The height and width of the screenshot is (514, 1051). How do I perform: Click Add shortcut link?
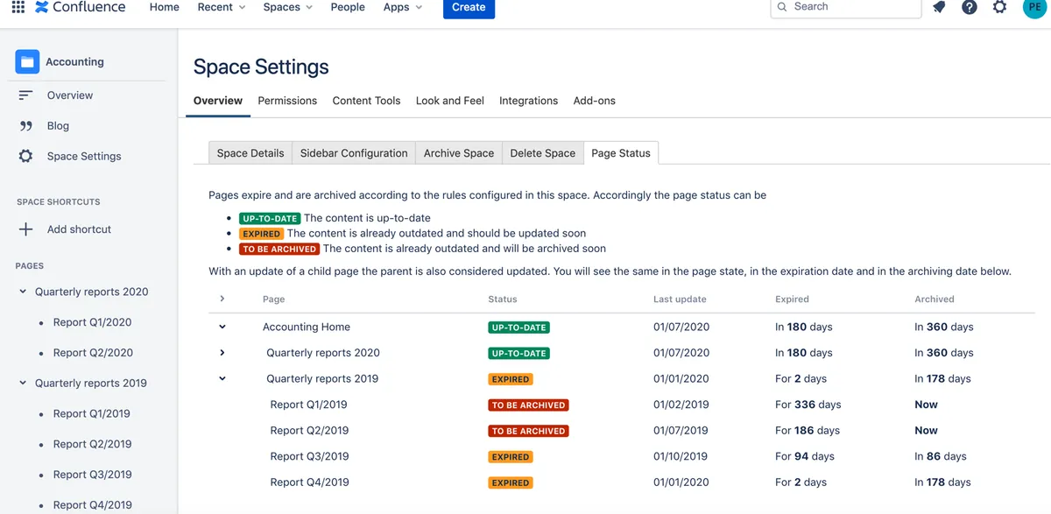click(79, 229)
